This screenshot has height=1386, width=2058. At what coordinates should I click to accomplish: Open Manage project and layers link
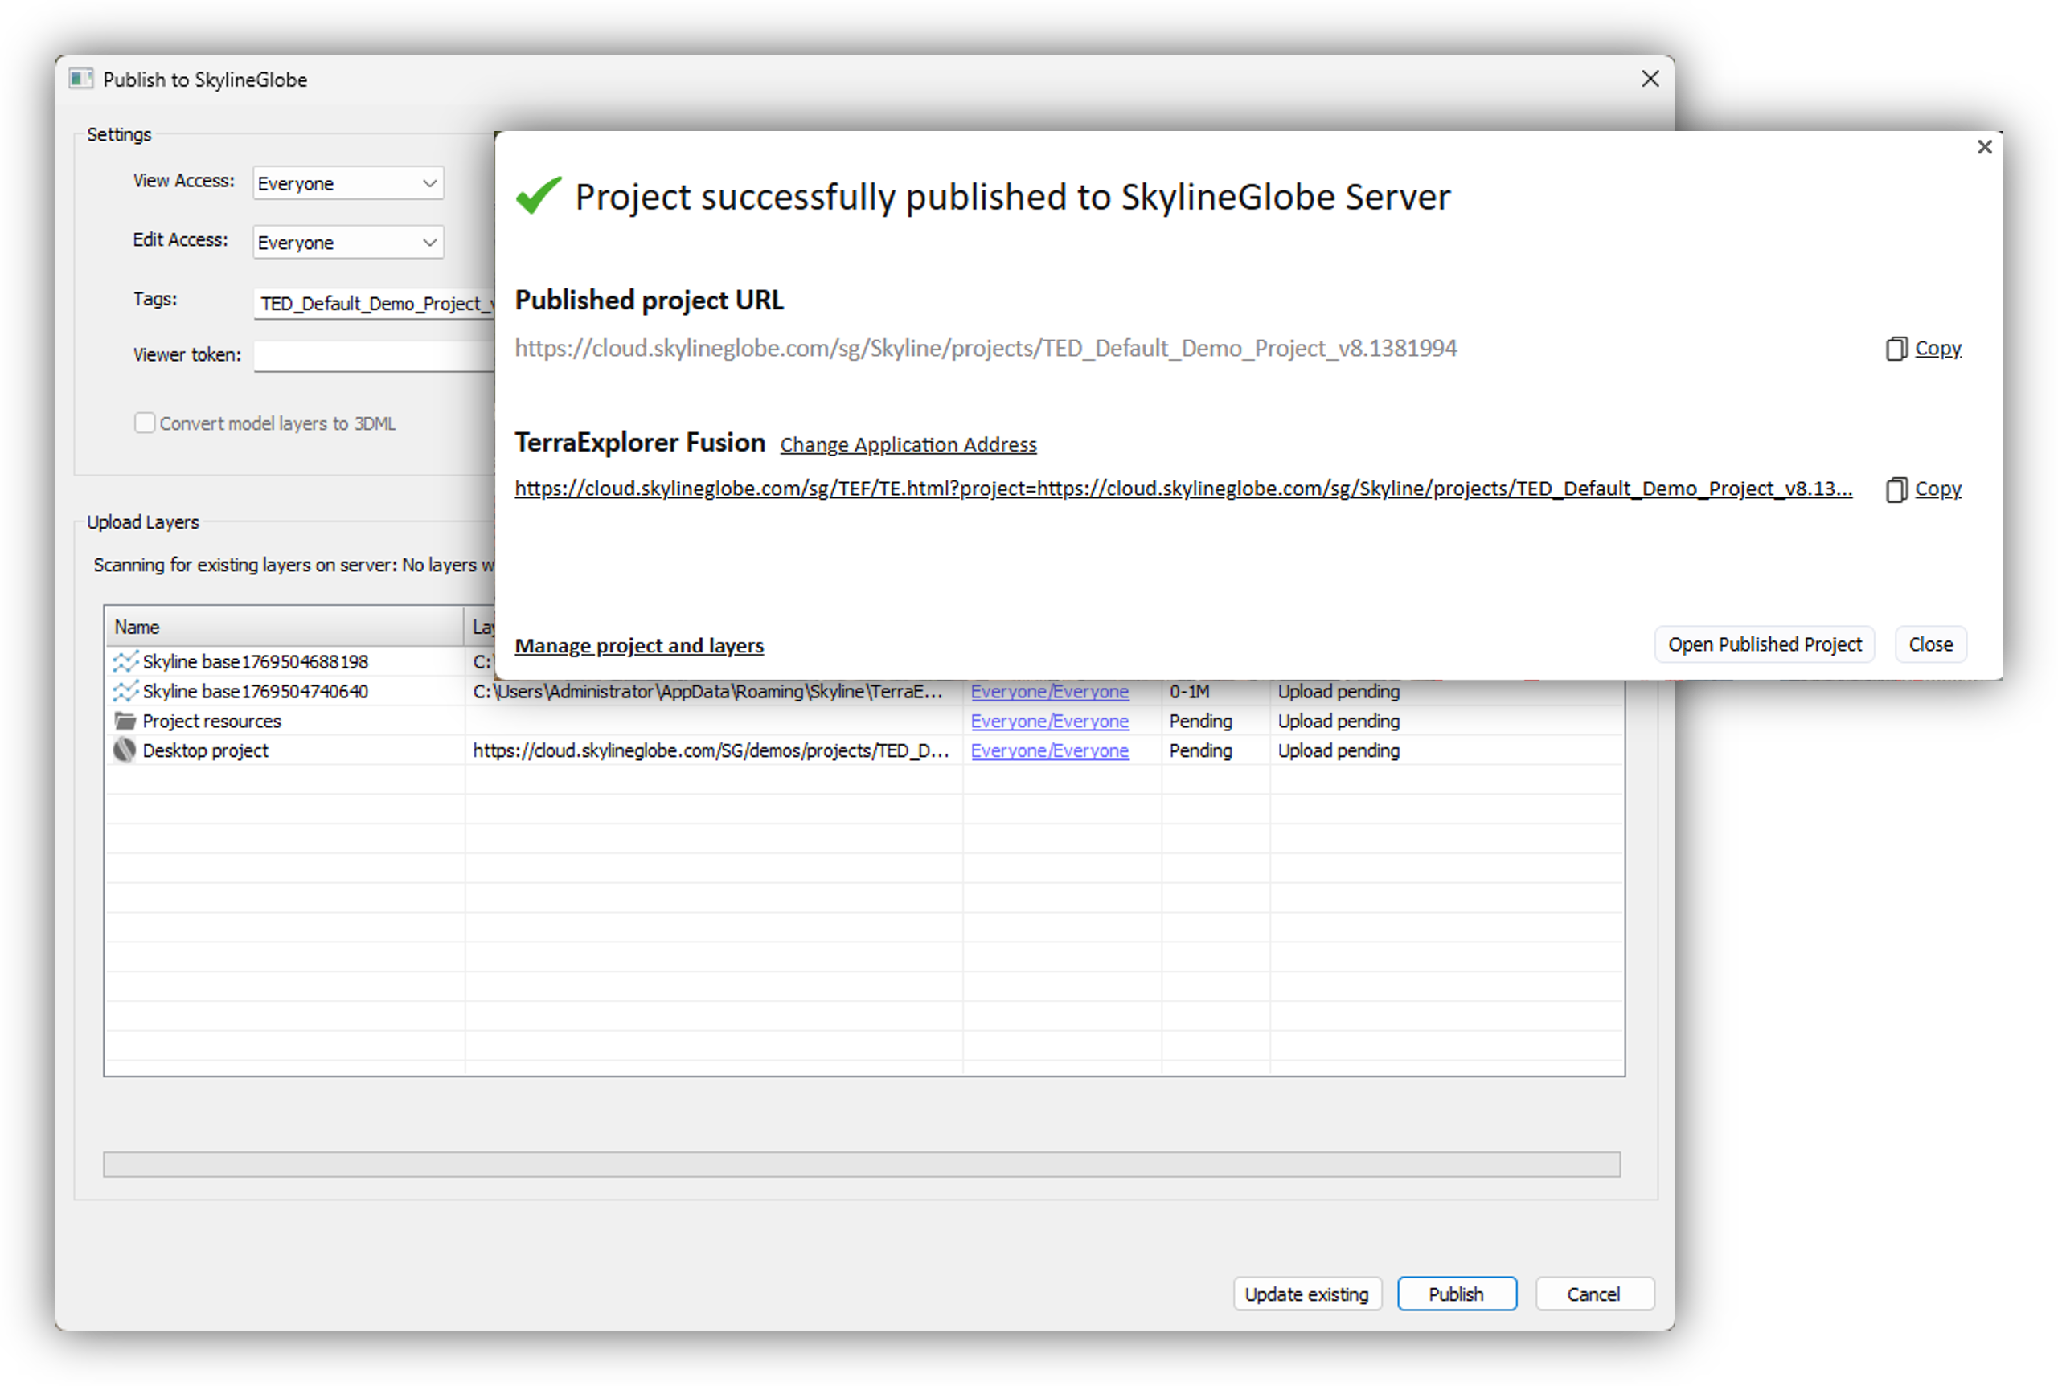coord(638,645)
